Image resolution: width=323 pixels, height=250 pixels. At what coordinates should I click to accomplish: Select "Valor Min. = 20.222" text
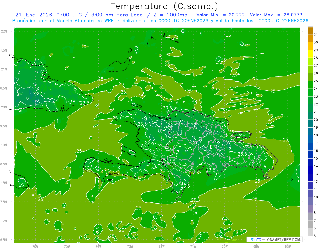click(221, 15)
